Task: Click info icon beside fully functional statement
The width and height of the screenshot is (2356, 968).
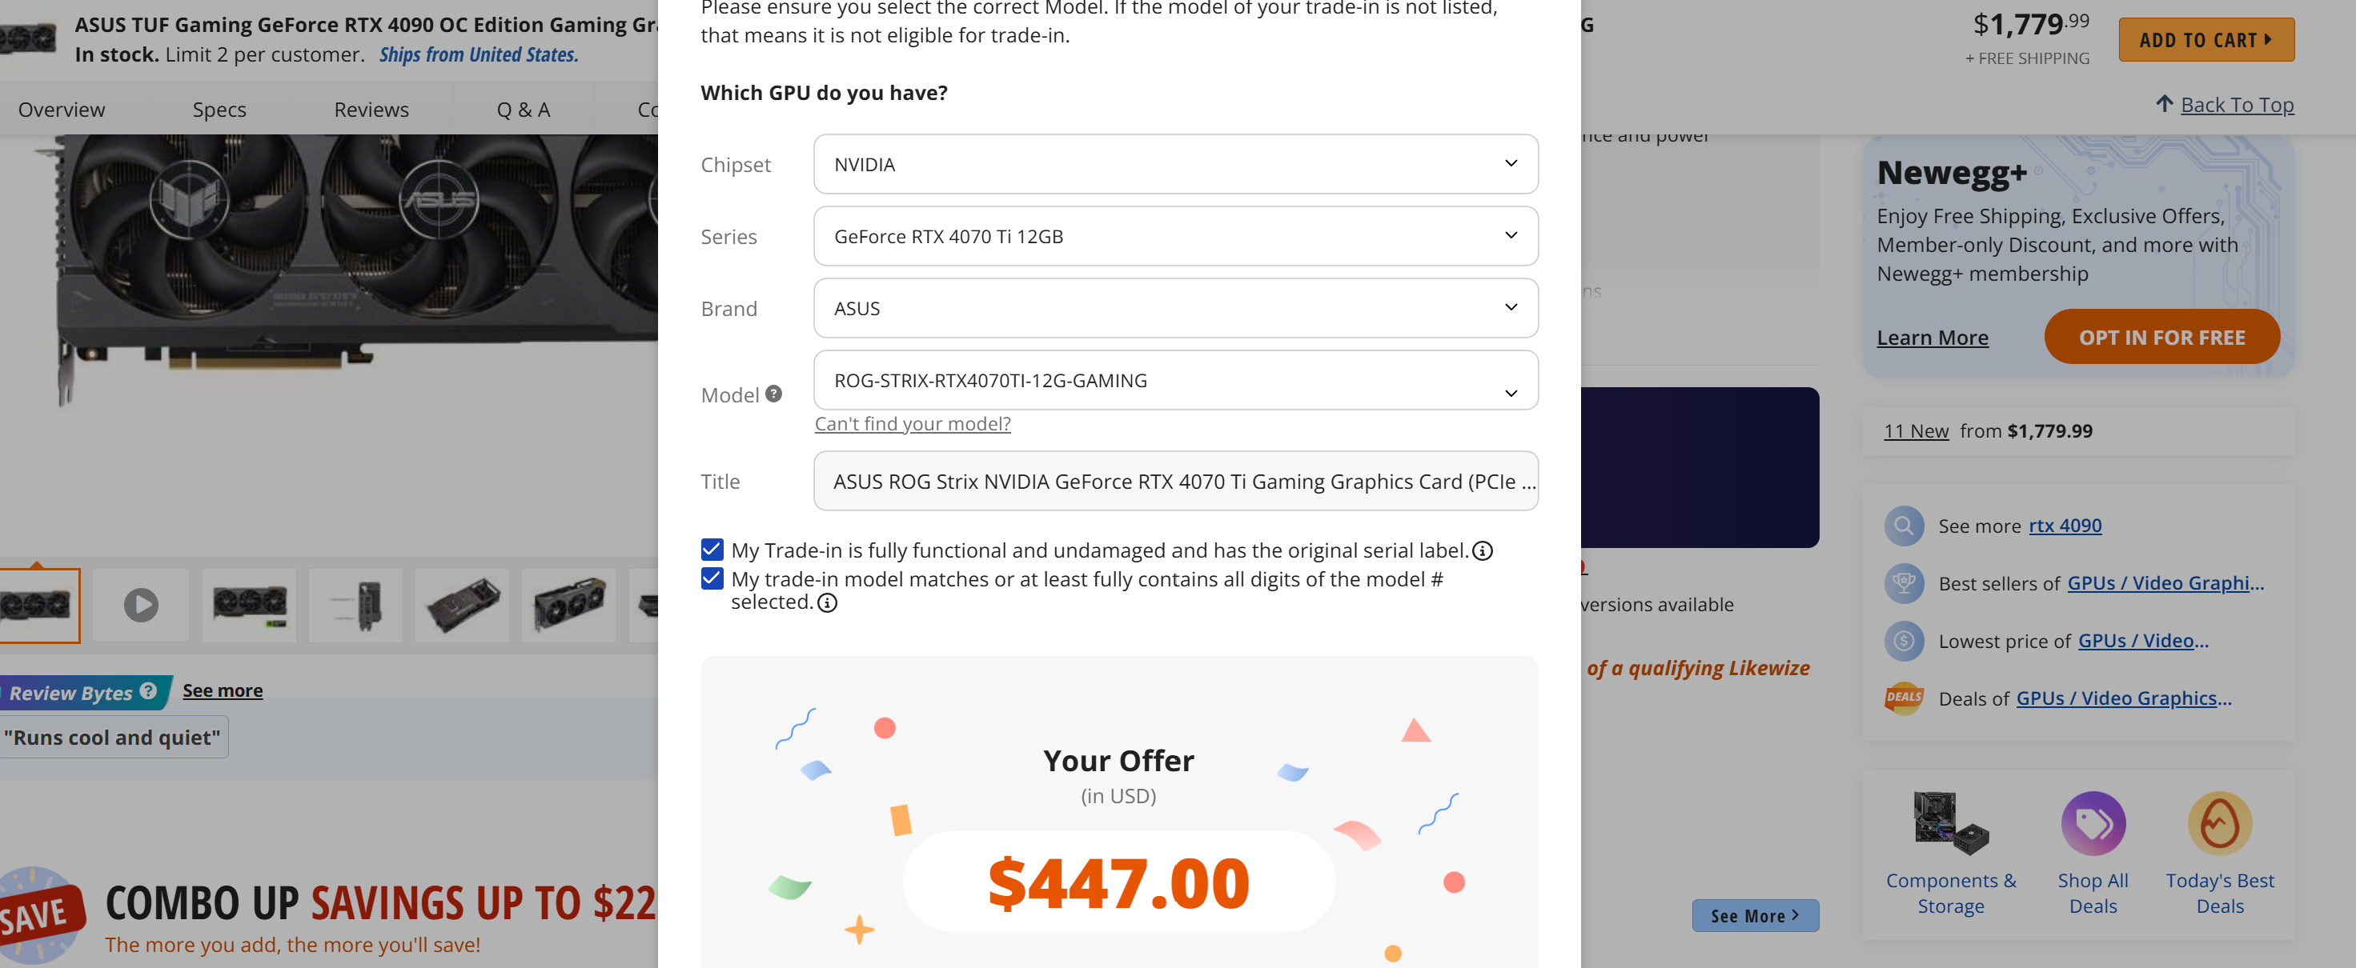Action: 1483,551
